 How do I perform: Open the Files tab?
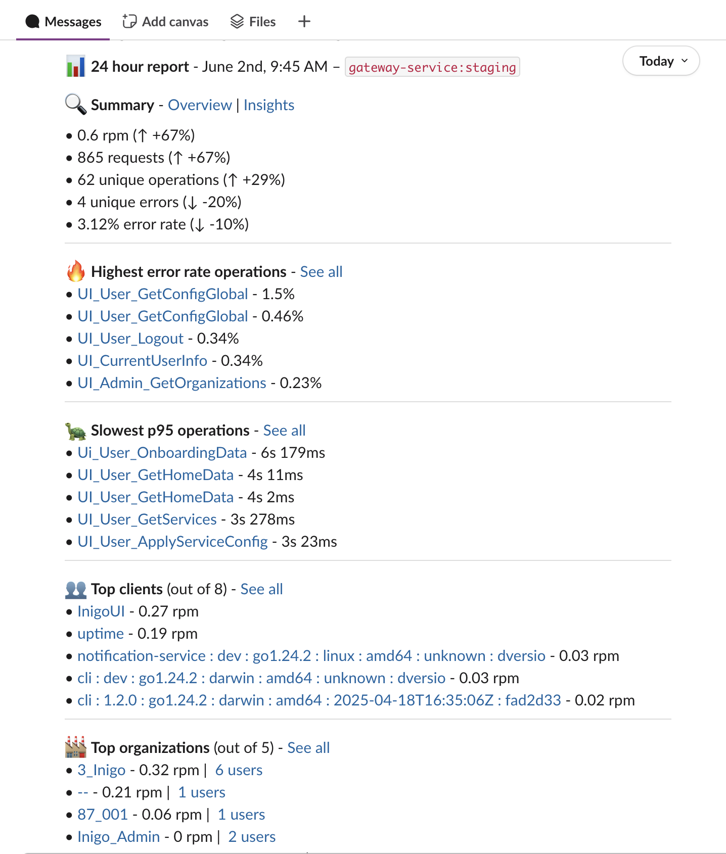coord(253,22)
